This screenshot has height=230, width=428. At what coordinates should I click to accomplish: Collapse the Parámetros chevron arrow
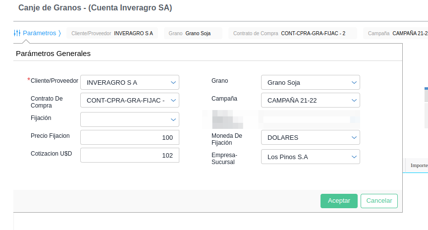point(60,33)
